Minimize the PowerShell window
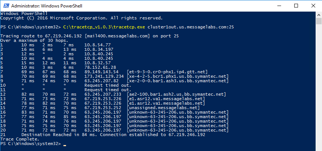 [278, 6]
